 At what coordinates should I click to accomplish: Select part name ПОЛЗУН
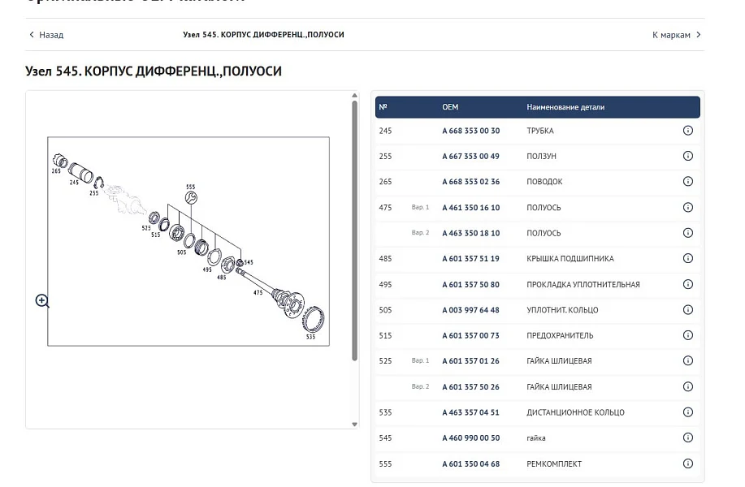(541, 156)
